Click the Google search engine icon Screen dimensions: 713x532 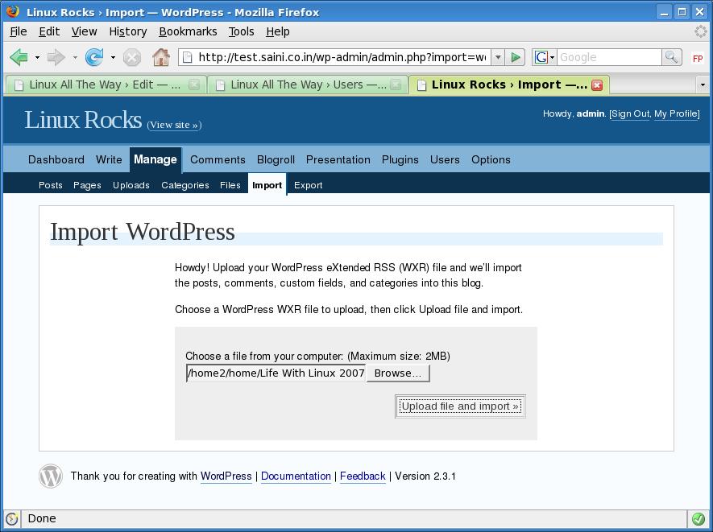coord(541,57)
